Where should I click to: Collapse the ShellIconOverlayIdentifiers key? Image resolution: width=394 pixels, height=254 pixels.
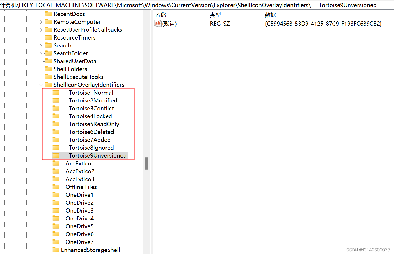click(x=41, y=85)
